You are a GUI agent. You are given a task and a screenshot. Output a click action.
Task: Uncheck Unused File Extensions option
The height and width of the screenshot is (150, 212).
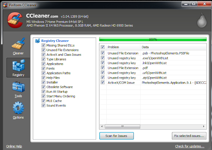pos(43,50)
